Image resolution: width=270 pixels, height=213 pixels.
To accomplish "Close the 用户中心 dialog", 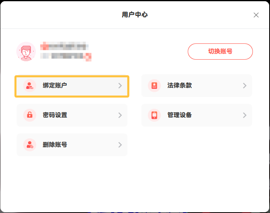I will pos(256,15).
